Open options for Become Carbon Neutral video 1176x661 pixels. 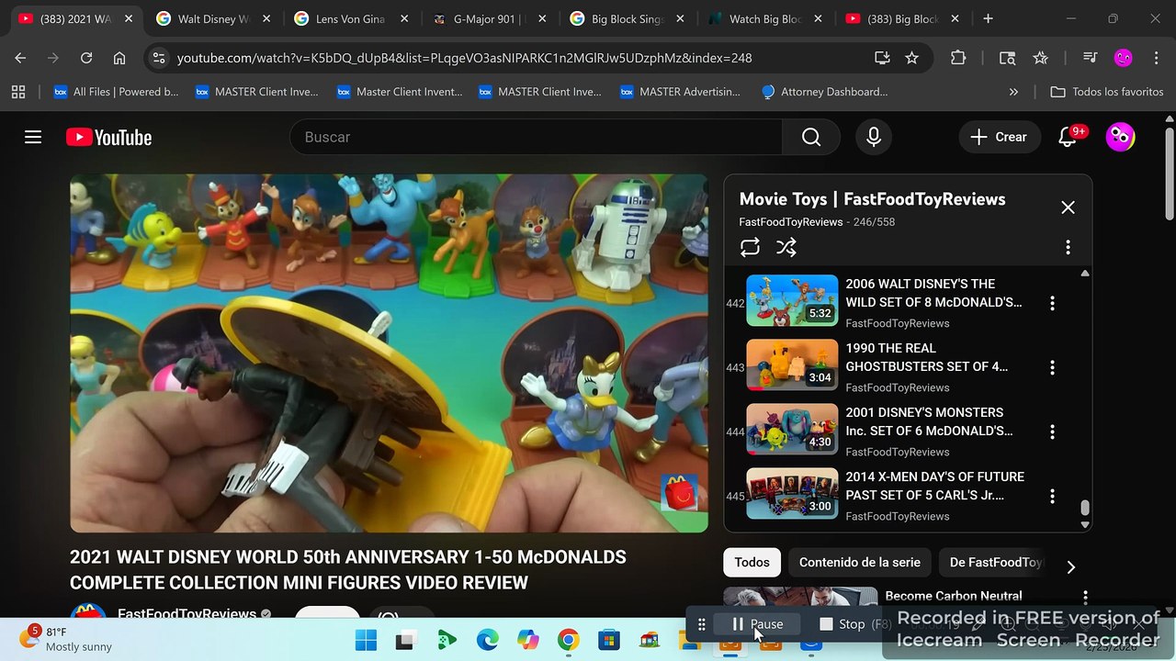(x=1085, y=597)
